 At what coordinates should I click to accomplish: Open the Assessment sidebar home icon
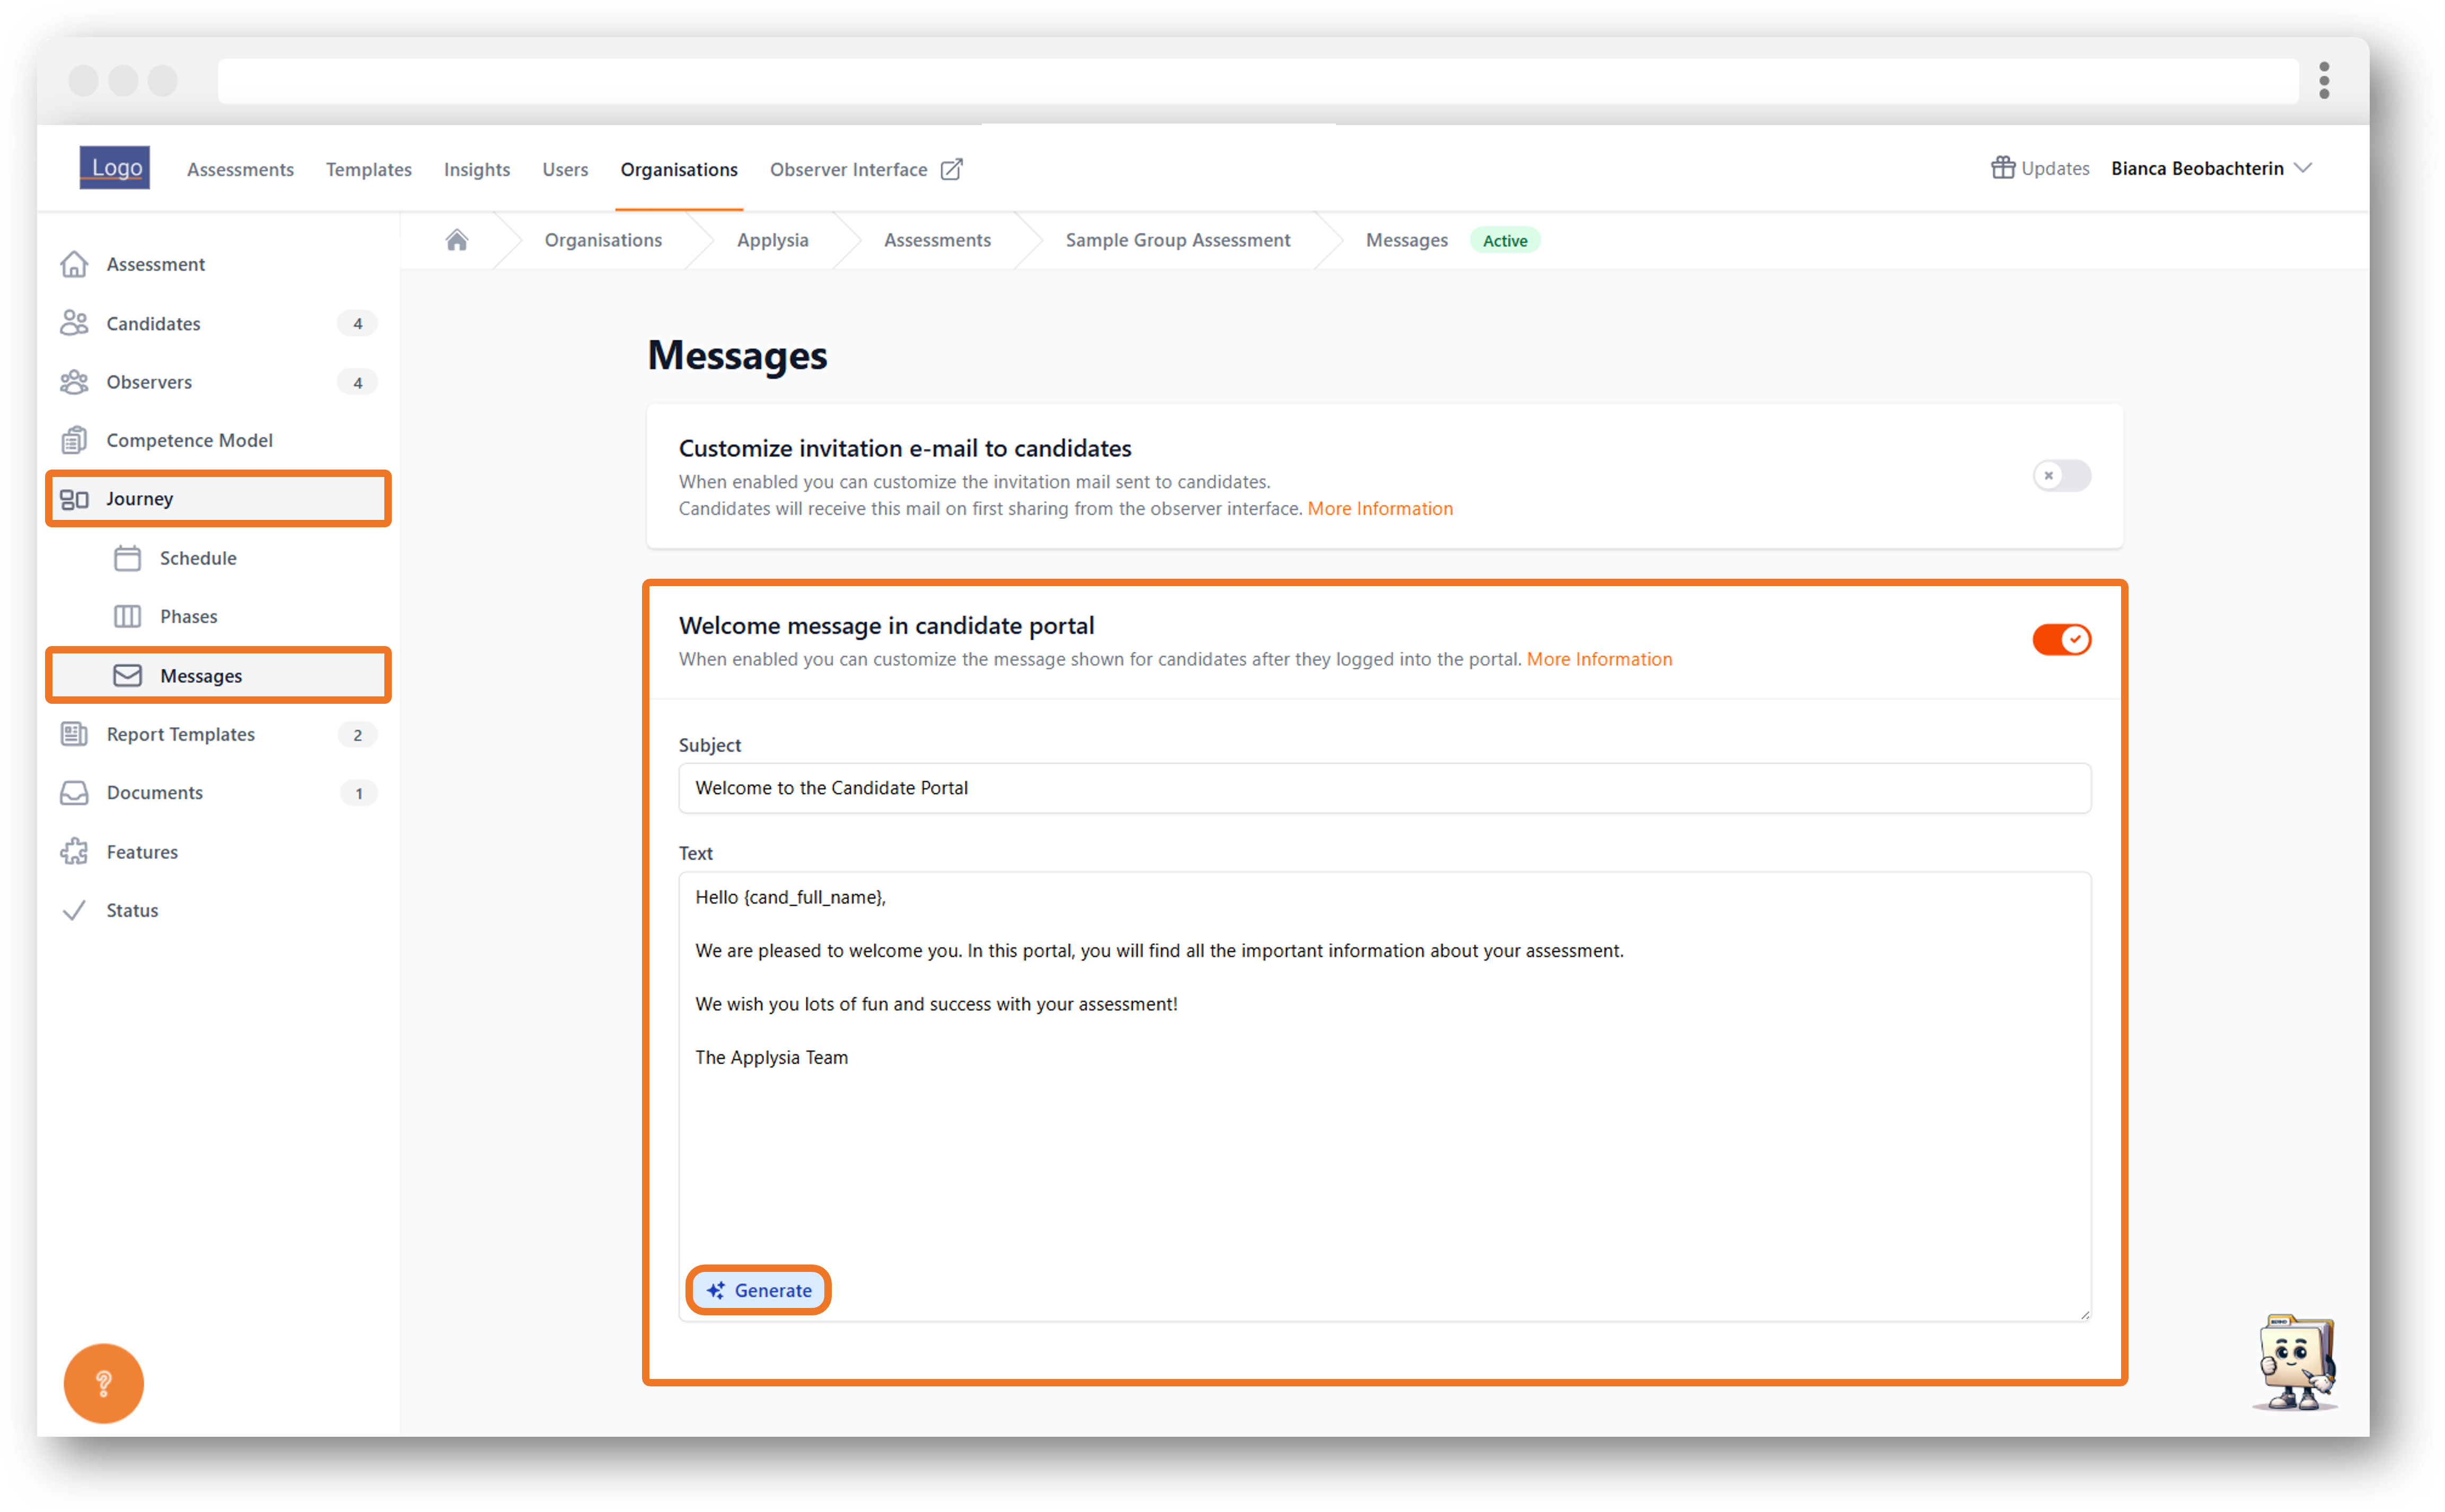pos(74,264)
